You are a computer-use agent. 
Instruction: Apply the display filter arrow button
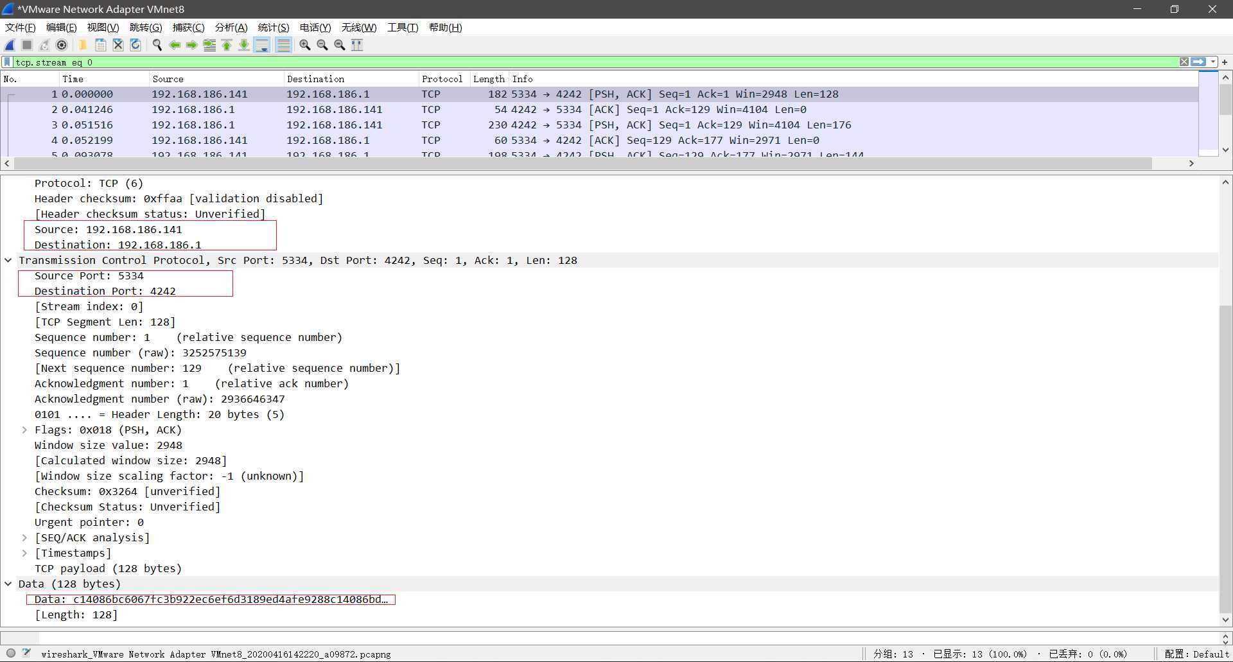pos(1198,62)
